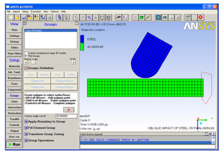Open the folder icon in toolbar
Screen dimensions: 224x153
click(17, 17)
